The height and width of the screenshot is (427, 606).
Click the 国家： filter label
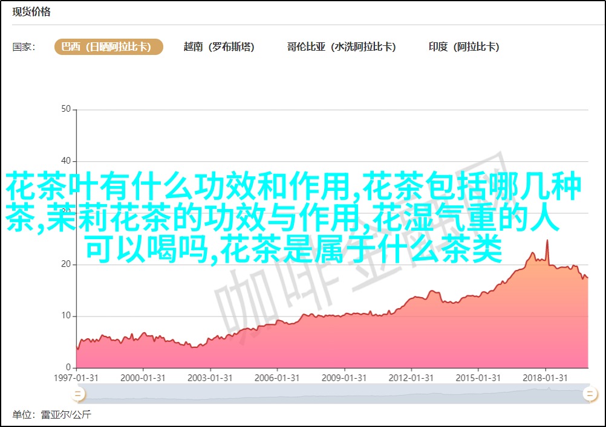pos(24,47)
